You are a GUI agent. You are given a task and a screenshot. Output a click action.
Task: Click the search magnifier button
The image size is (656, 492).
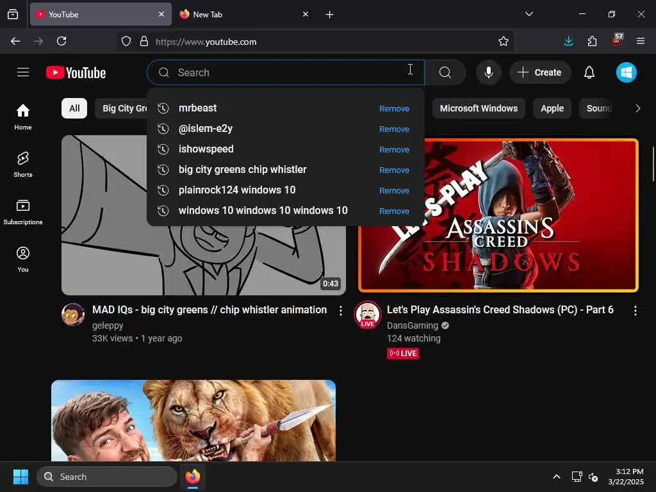[x=445, y=72]
